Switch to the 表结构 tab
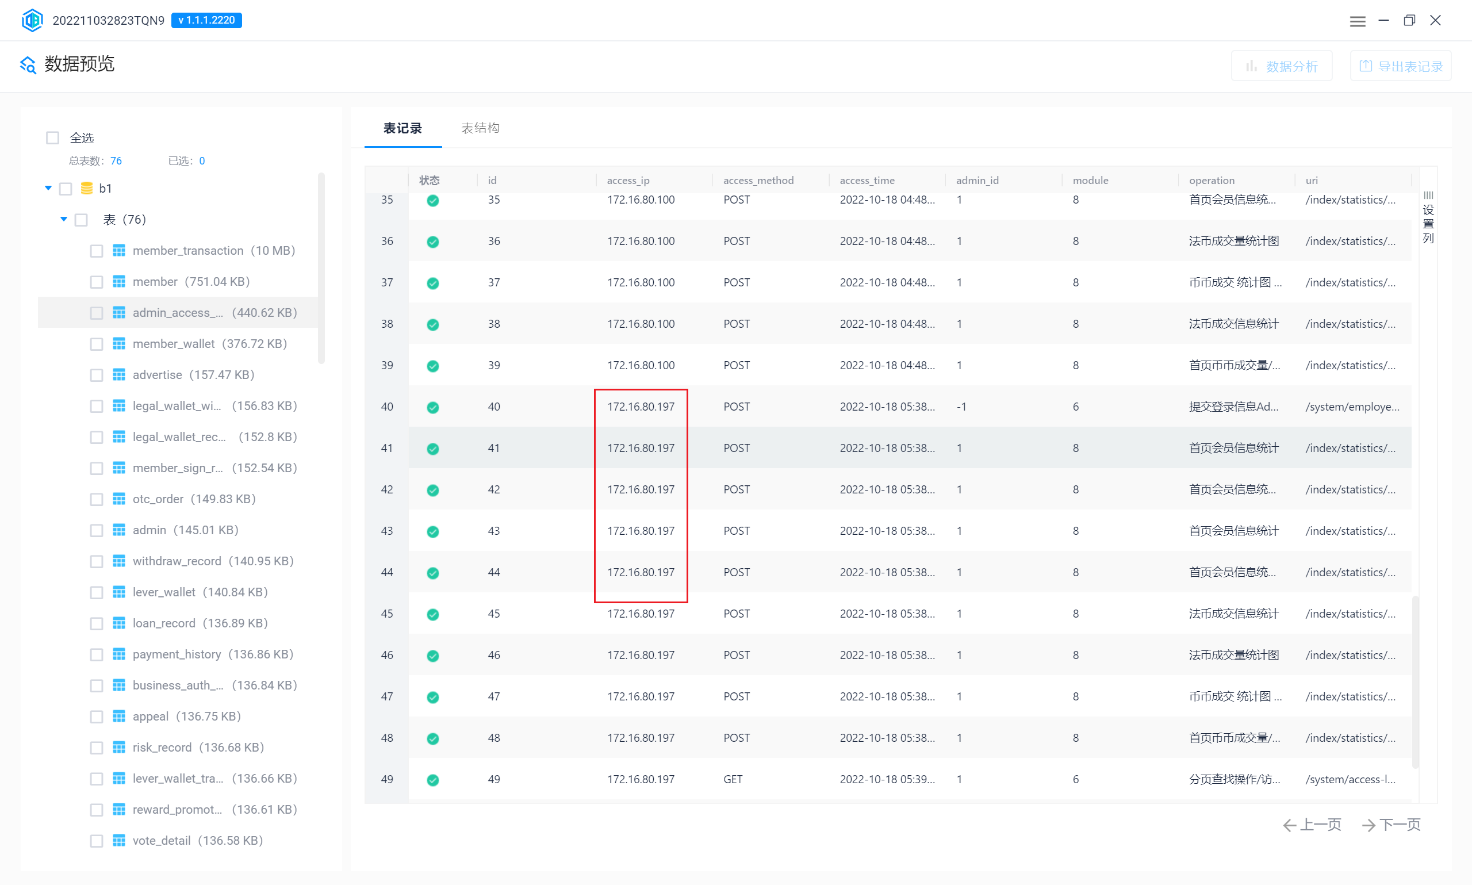Image resolution: width=1472 pixels, height=885 pixels. 480,128
